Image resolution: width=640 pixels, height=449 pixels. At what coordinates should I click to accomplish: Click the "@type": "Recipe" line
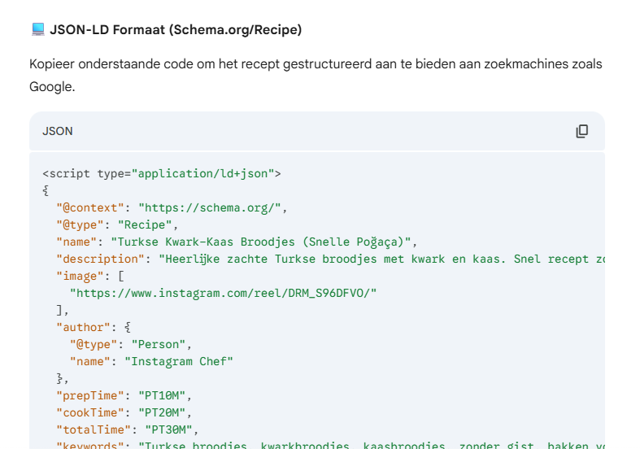click(x=117, y=224)
